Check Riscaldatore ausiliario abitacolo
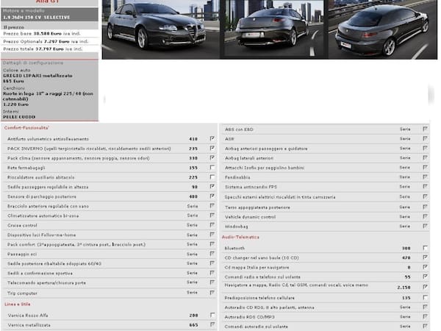The height and width of the screenshot is (331, 441). pos(212,177)
